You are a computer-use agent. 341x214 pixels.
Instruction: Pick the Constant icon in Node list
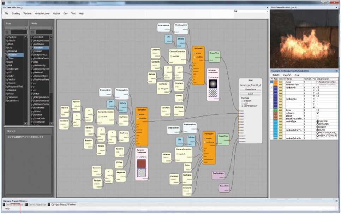(x=32, y=37)
